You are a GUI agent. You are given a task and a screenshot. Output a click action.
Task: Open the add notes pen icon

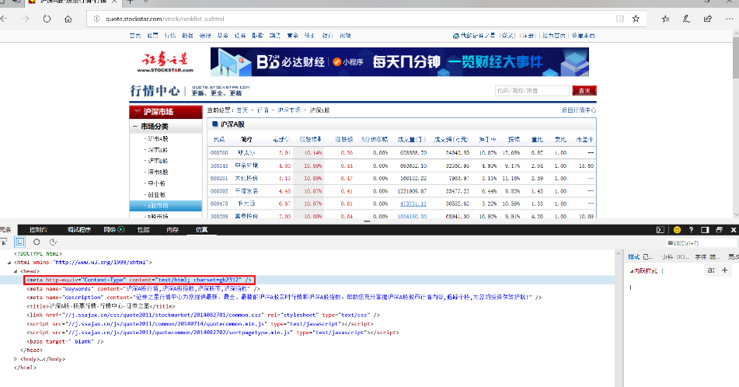coord(686,19)
